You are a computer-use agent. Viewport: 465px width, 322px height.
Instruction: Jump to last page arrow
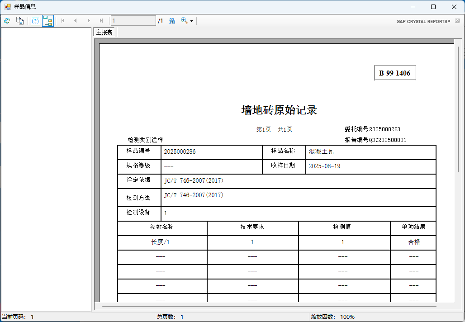pyautogui.click(x=101, y=21)
